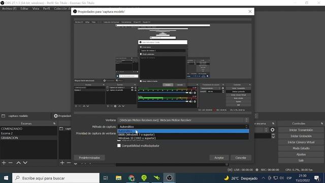This screenshot has width=325, height=183.
Task: Open volume control in system tray
Action: pyautogui.click(x=282, y=178)
